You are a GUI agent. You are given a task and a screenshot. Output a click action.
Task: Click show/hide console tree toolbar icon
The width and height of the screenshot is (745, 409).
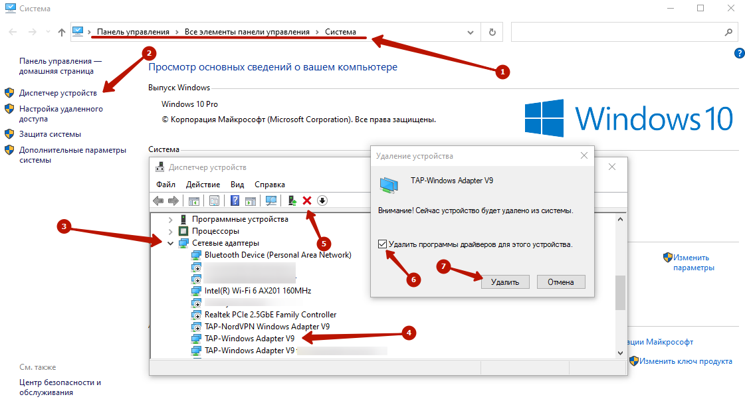(194, 201)
